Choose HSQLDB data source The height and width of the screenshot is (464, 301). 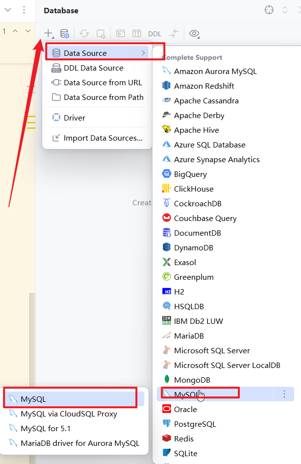point(226,307)
